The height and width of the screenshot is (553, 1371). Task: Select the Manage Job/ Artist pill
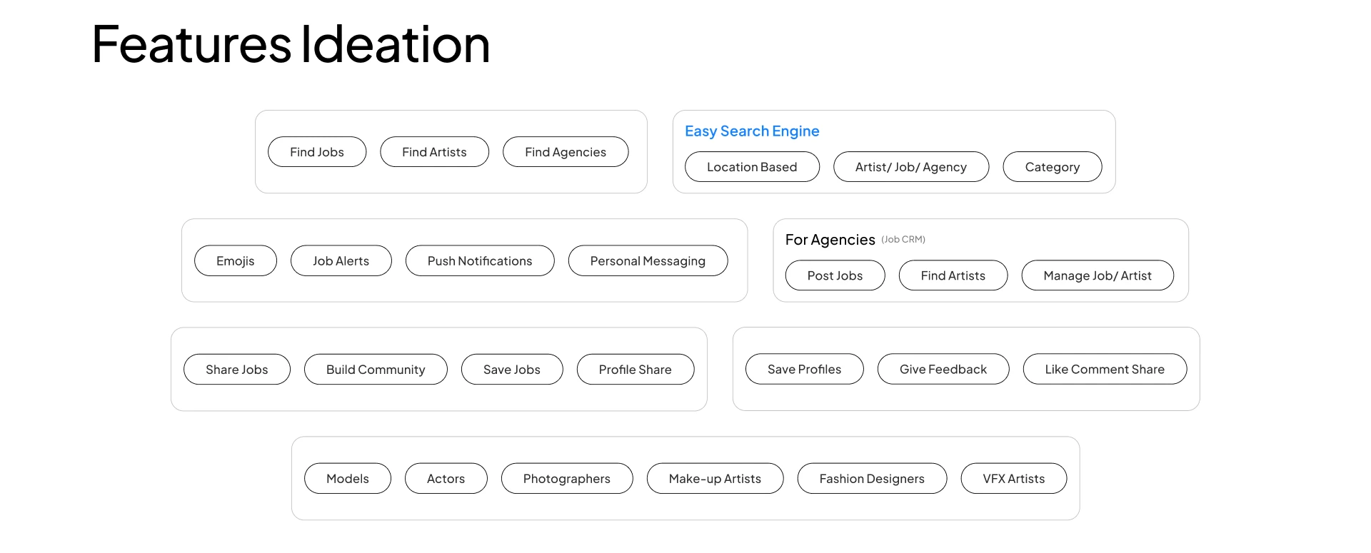(1098, 275)
